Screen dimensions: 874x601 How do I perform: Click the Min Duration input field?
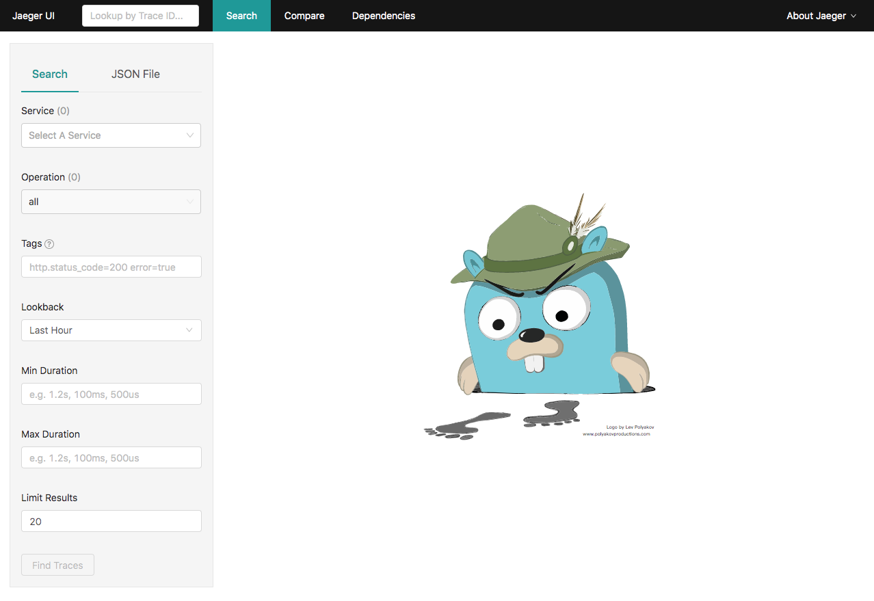[x=111, y=394]
